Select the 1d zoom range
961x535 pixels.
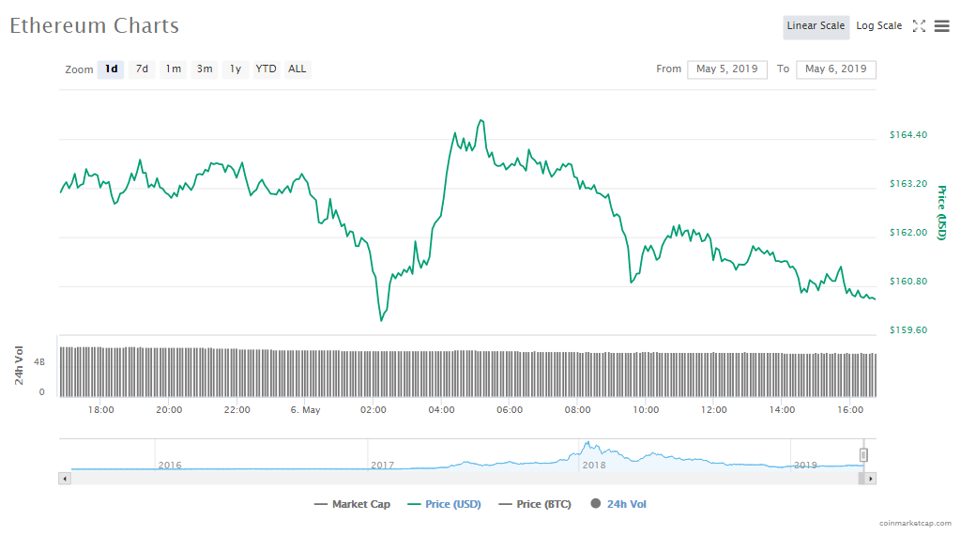[x=111, y=69]
